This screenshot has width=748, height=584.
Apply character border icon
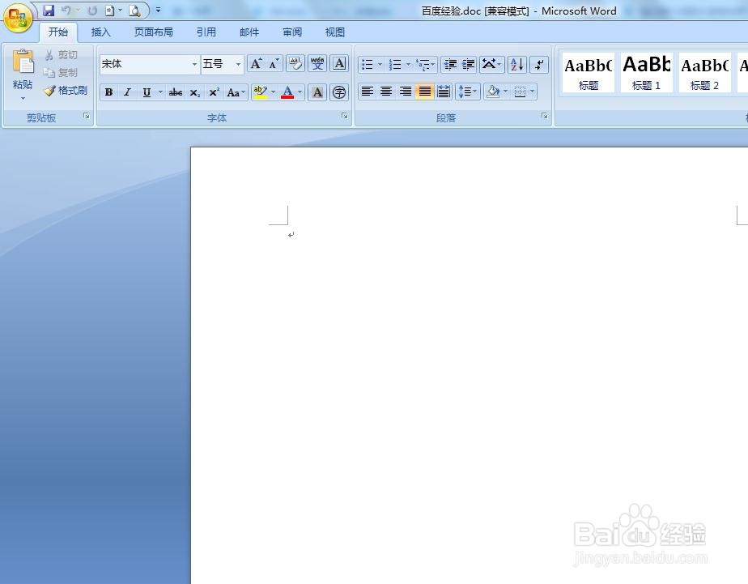pyautogui.click(x=339, y=64)
